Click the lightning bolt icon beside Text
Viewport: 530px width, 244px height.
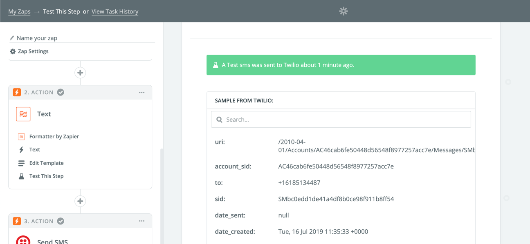pos(21,150)
